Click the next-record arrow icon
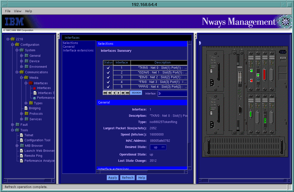 [x=118, y=93]
